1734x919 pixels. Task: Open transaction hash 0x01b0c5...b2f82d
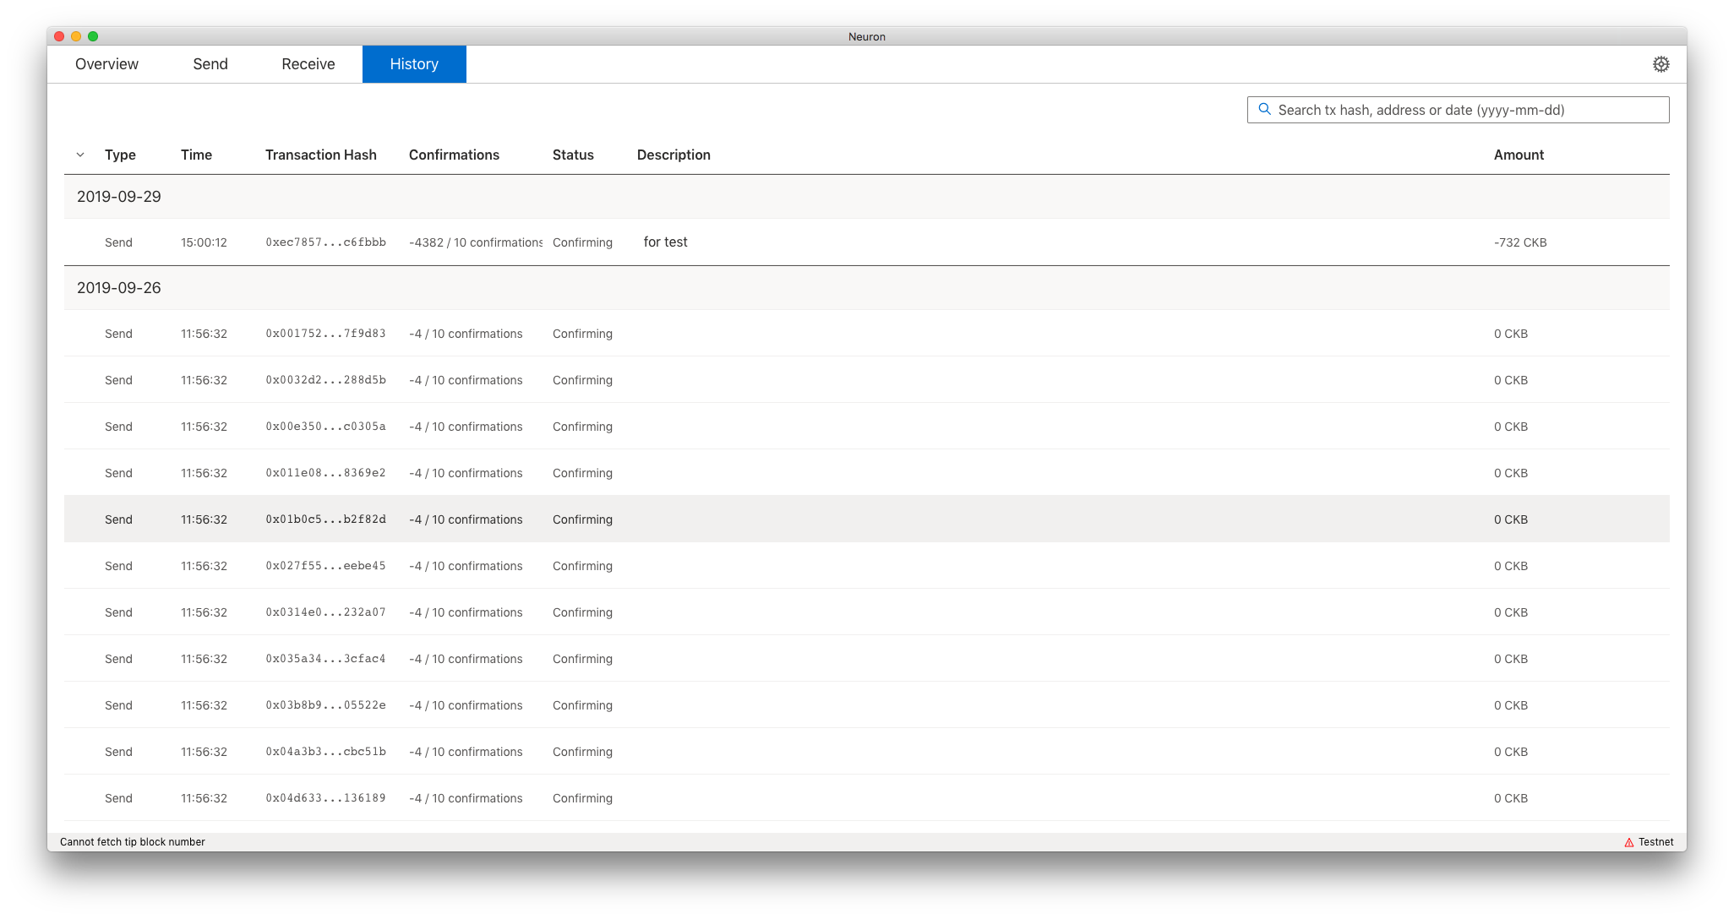point(326,519)
